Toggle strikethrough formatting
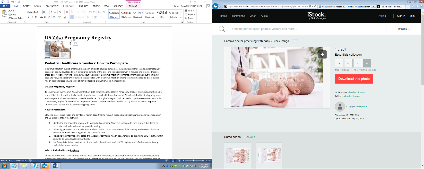Screen dimensions: 424x169 coord(41,17)
